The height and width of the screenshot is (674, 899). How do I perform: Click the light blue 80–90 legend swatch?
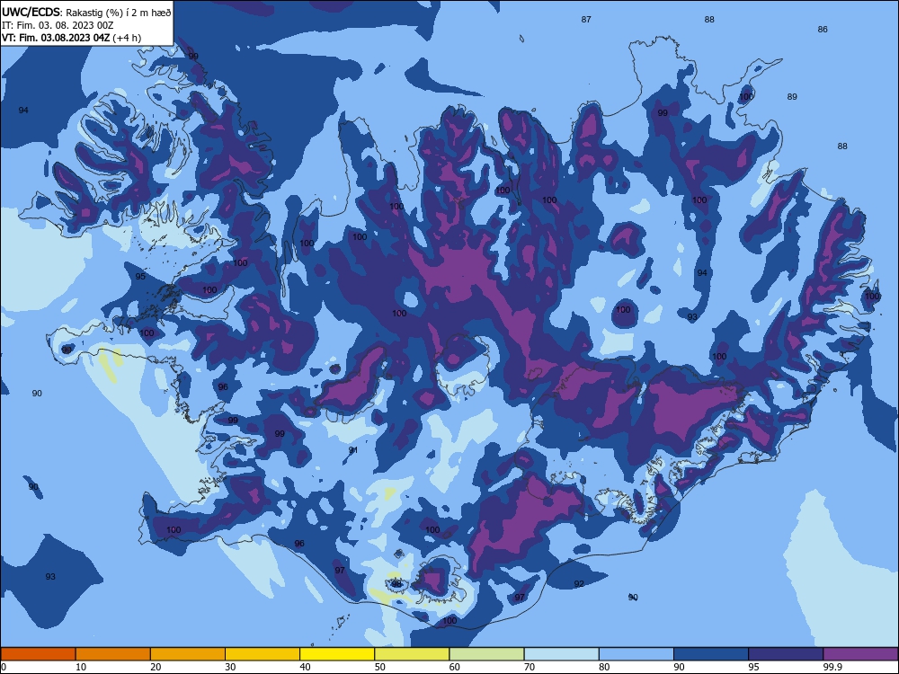(x=636, y=654)
